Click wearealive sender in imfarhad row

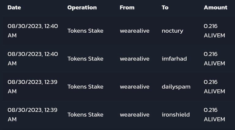point(135,59)
